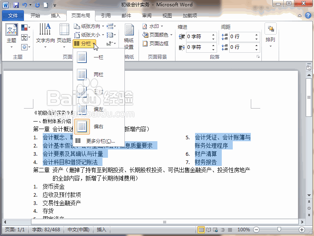
Task: Collapse the ribbon with caret icon
Action: (x=300, y=16)
